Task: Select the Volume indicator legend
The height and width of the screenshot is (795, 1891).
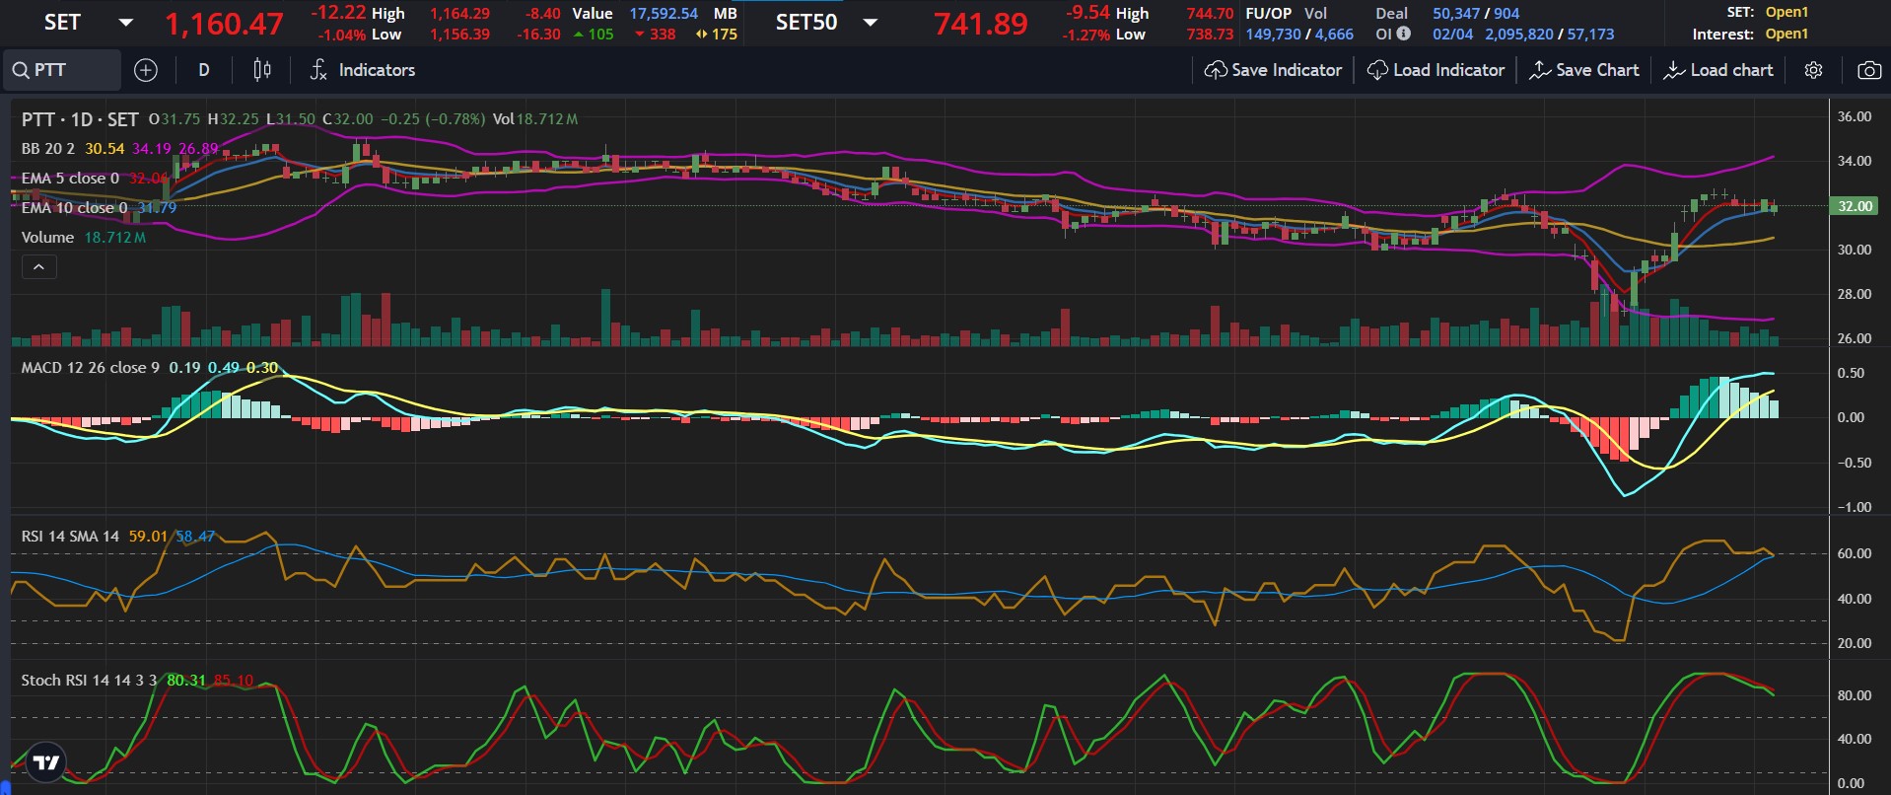Action: [47, 237]
